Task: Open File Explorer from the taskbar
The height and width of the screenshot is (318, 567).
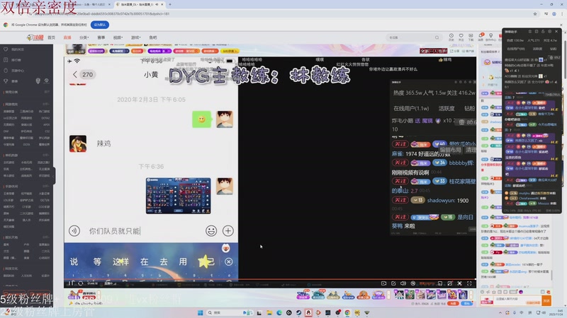Action: (269, 312)
